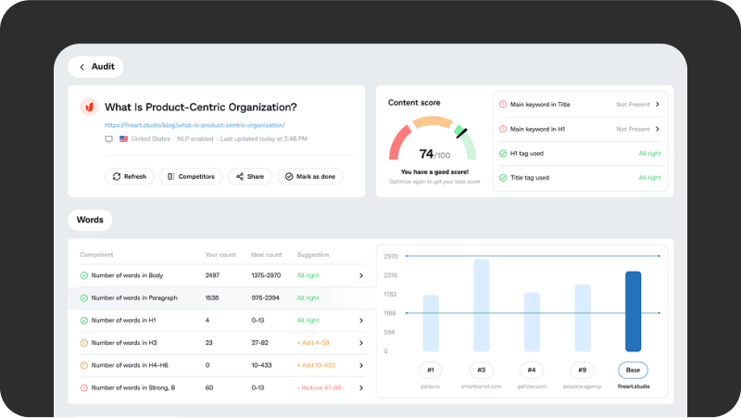Select Number of words in Paragraph row
741x418 pixels.
[x=222, y=298]
